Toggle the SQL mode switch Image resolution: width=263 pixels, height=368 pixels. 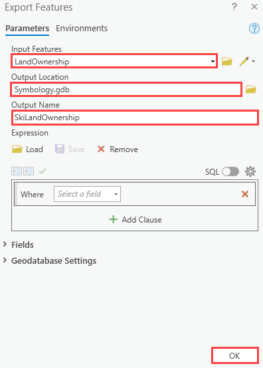230,171
